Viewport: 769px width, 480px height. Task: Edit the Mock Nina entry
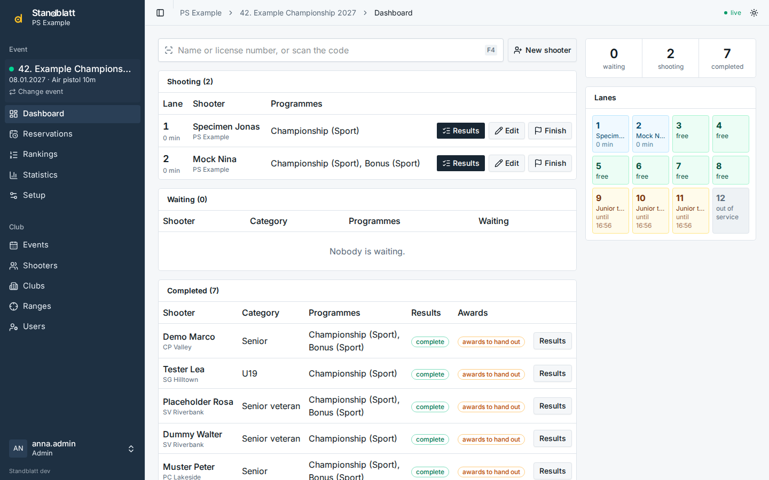(507, 163)
